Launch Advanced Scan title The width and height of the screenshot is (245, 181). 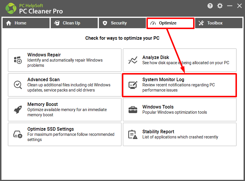click(x=44, y=80)
